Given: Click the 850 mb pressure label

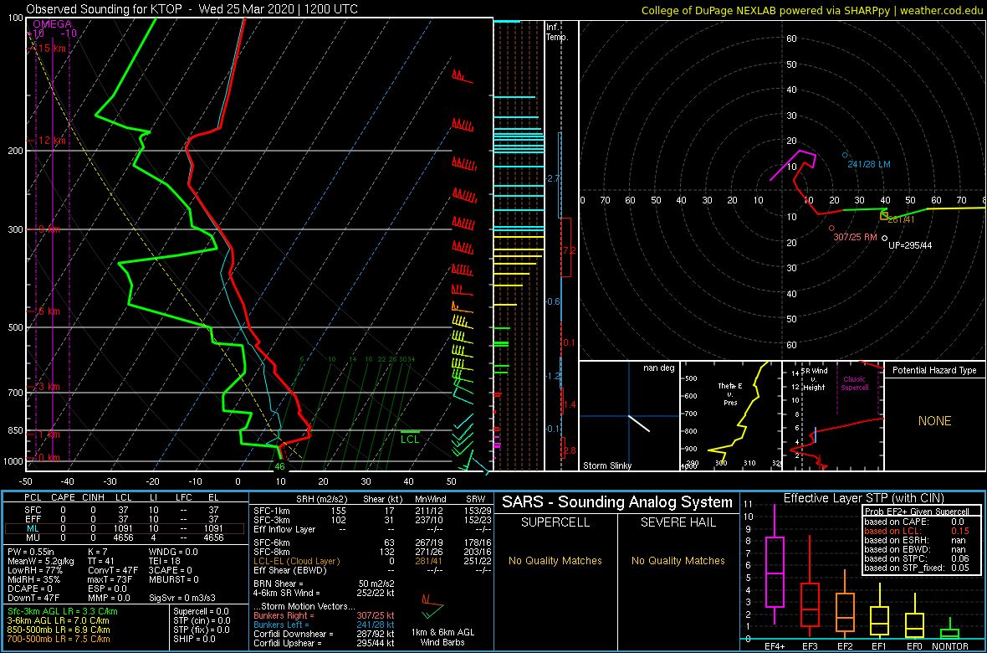Looking at the screenshot, I should (13, 430).
